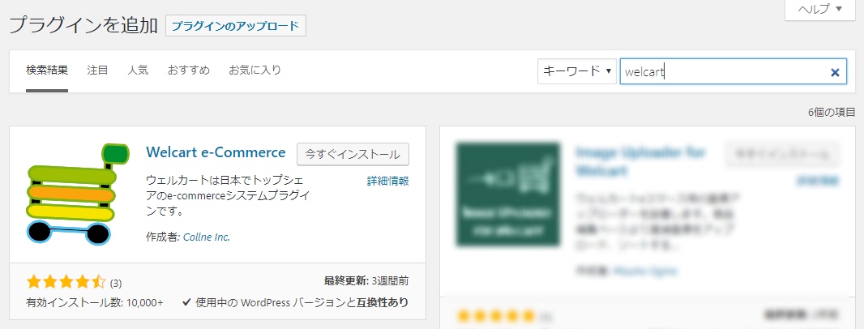Click the Welcart star rating
This screenshot has width=864, height=329.
click(x=65, y=283)
